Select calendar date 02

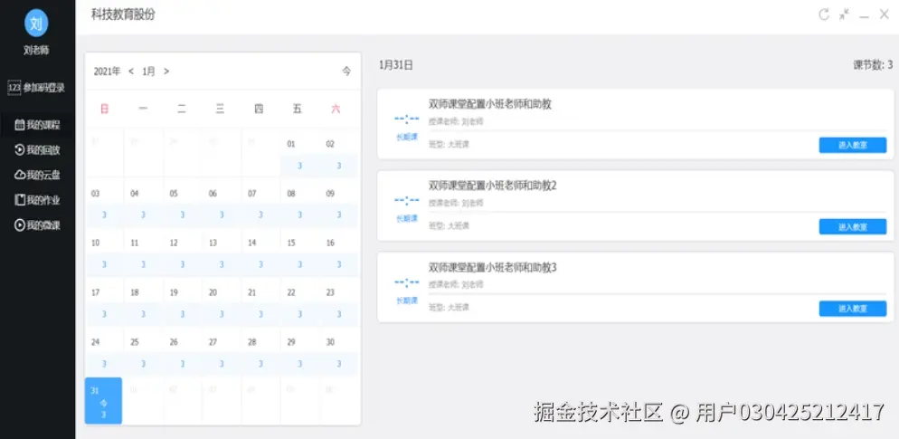(339, 154)
